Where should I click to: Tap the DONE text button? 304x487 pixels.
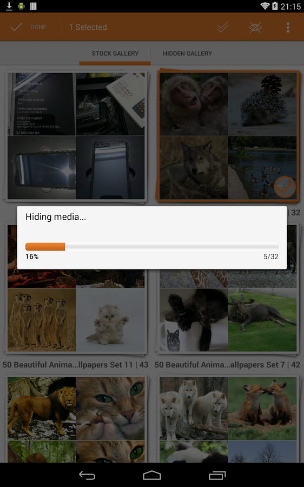pos(38,28)
